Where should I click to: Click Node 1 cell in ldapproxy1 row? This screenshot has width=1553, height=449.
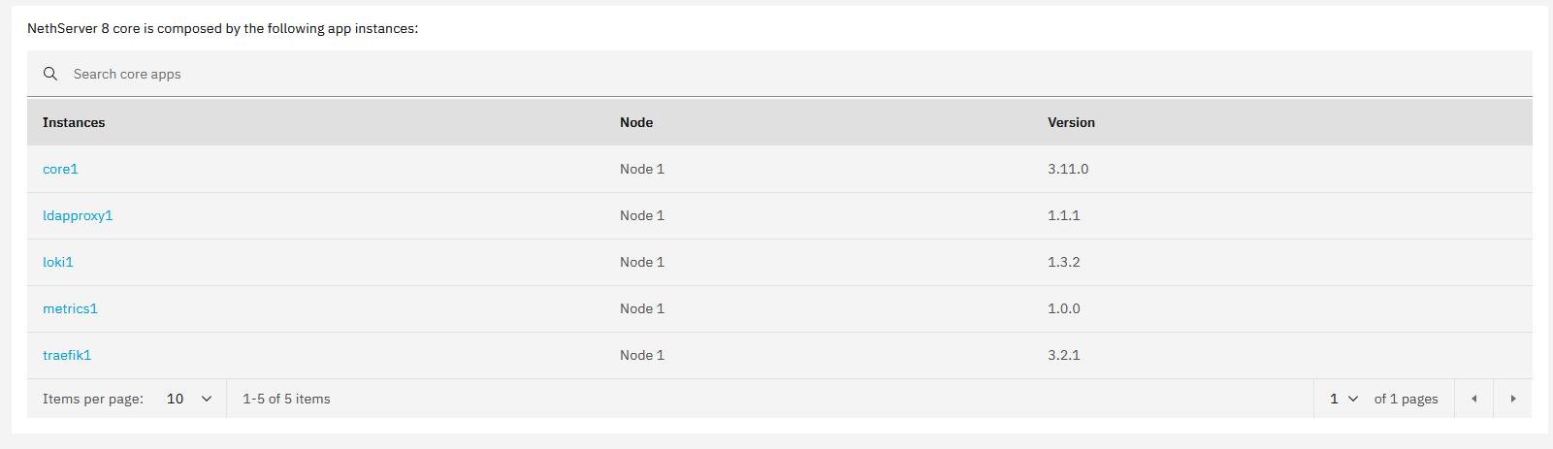(x=642, y=215)
